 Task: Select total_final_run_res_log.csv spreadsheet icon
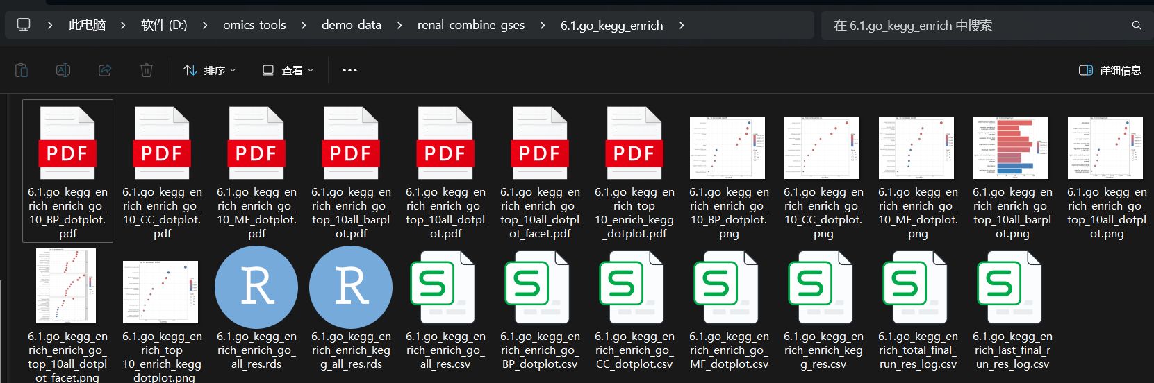tap(916, 287)
